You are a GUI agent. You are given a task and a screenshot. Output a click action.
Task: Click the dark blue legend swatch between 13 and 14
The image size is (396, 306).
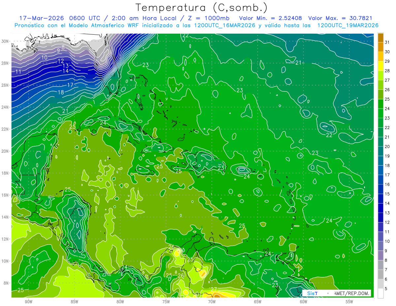click(380, 208)
